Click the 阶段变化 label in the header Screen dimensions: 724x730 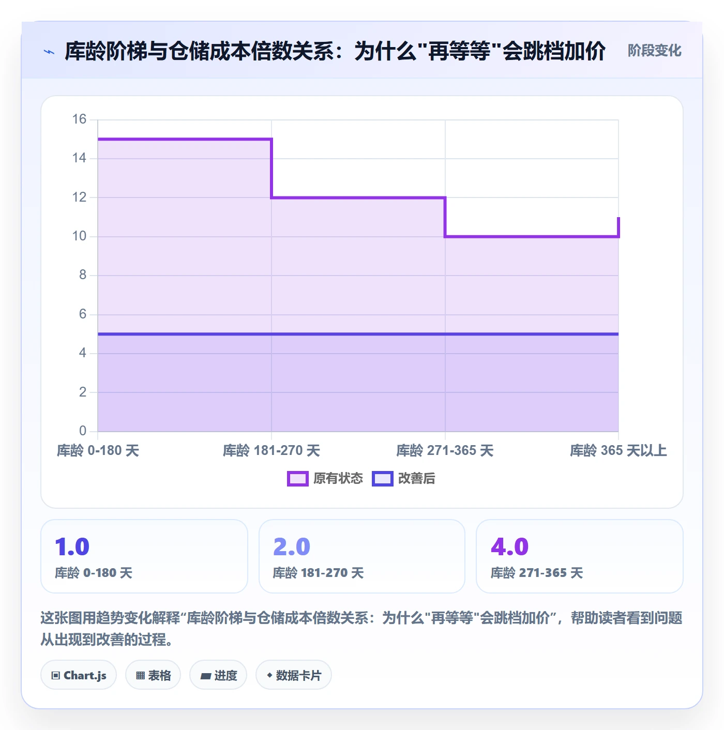click(x=655, y=51)
